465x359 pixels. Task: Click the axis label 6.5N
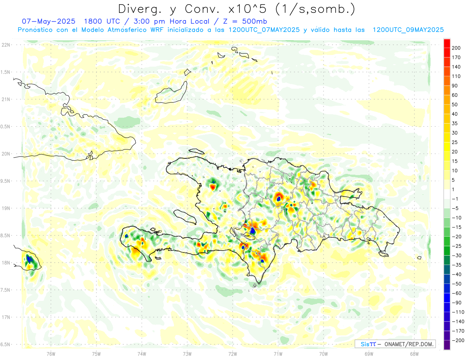click(6, 344)
